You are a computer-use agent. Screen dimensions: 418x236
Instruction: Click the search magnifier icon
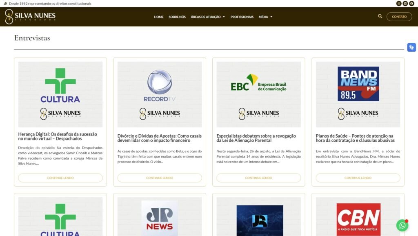[x=380, y=16]
